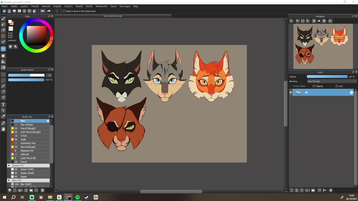This screenshot has height=201, width=358.
Task: Click the Redo arrow in the toolbar
Action: click(x=49, y=11)
